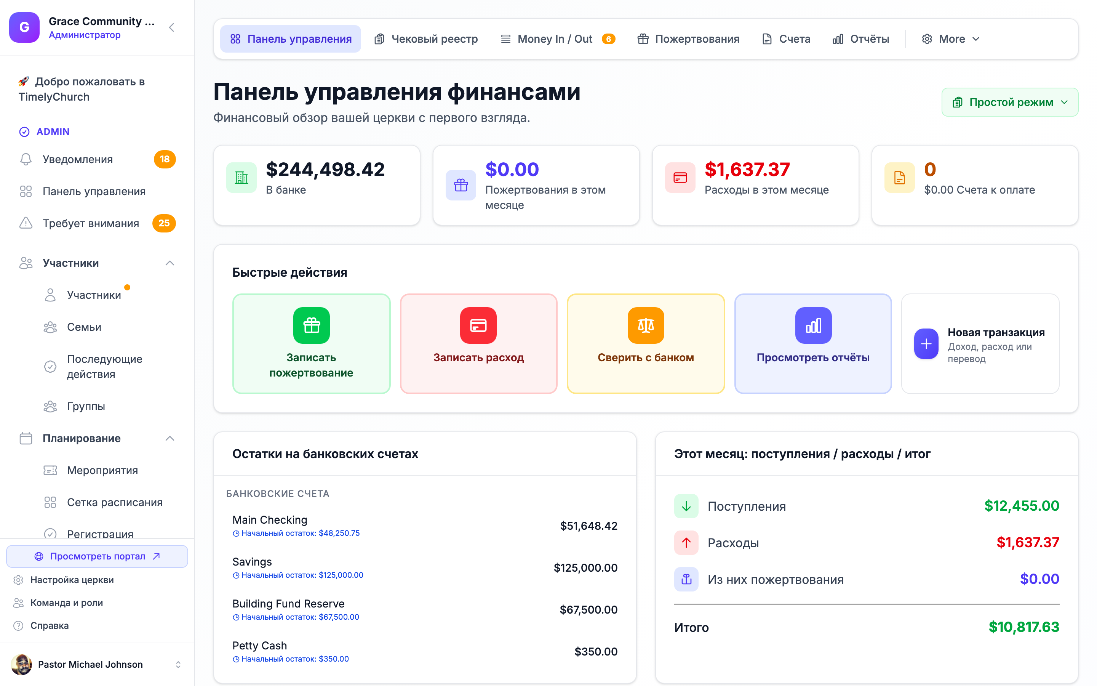Image resolution: width=1097 pixels, height=686 pixels.
Task: Click the Мероприятия ticket icon in sidebar
Action: pos(50,470)
